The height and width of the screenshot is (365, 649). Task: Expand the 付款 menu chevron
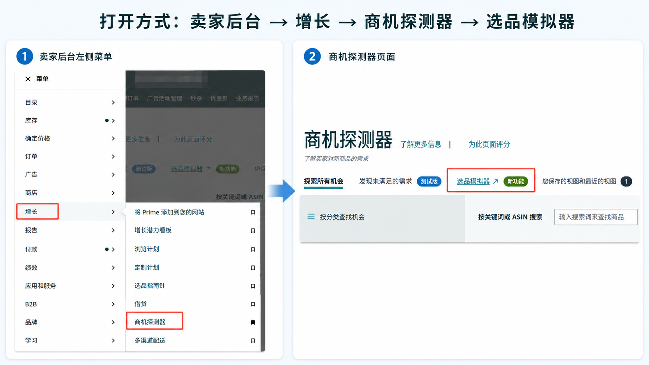113,249
